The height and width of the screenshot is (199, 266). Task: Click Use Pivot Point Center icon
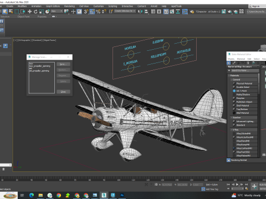click(66, 12)
